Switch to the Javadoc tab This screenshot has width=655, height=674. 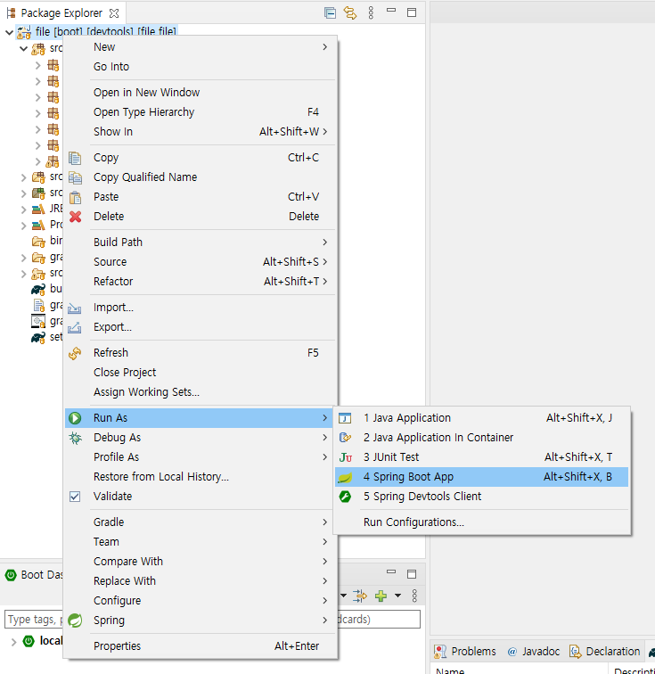pyautogui.click(x=534, y=652)
